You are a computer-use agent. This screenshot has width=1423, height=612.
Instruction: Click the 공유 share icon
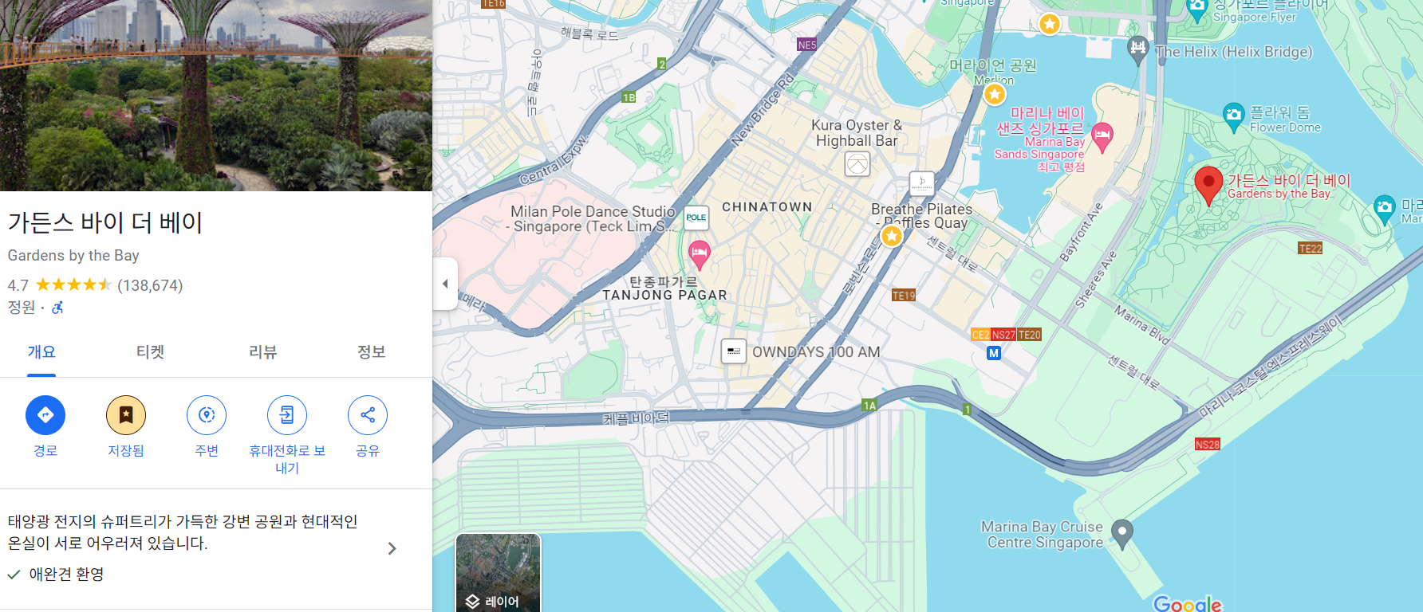click(368, 415)
